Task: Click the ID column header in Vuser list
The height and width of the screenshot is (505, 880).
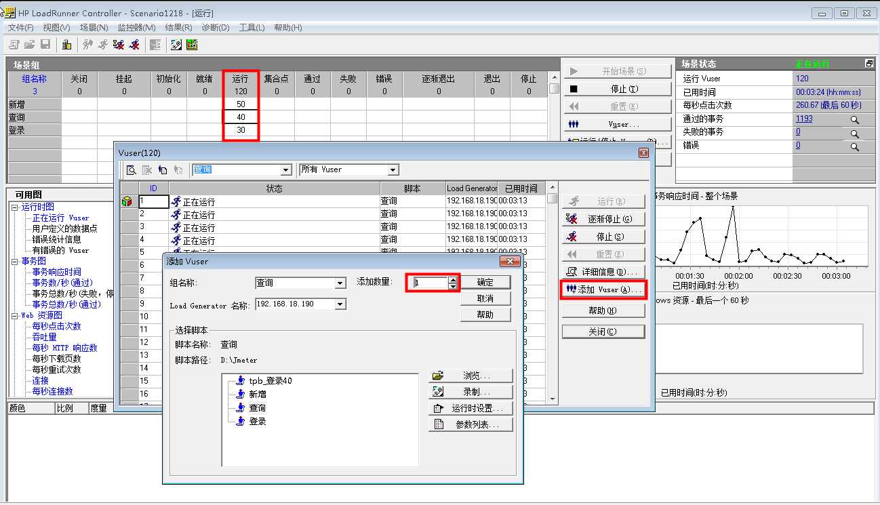Action: pyautogui.click(x=154, y=188)
